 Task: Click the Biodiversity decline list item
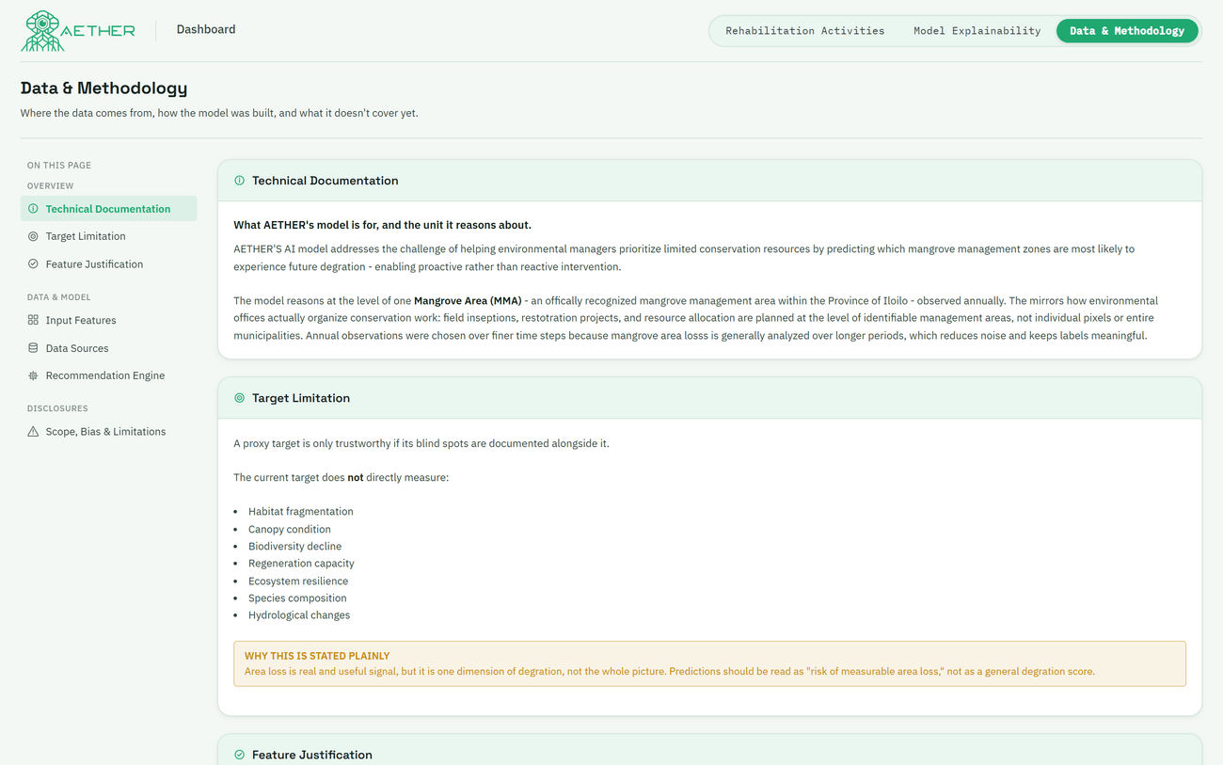click(294, 547)
